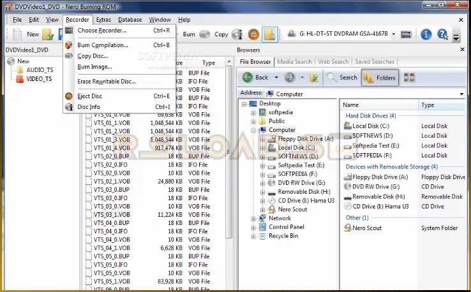Screen dimensions: 471x292
Task: Expand the Network node in folder tree
Action: click(253, 218)
